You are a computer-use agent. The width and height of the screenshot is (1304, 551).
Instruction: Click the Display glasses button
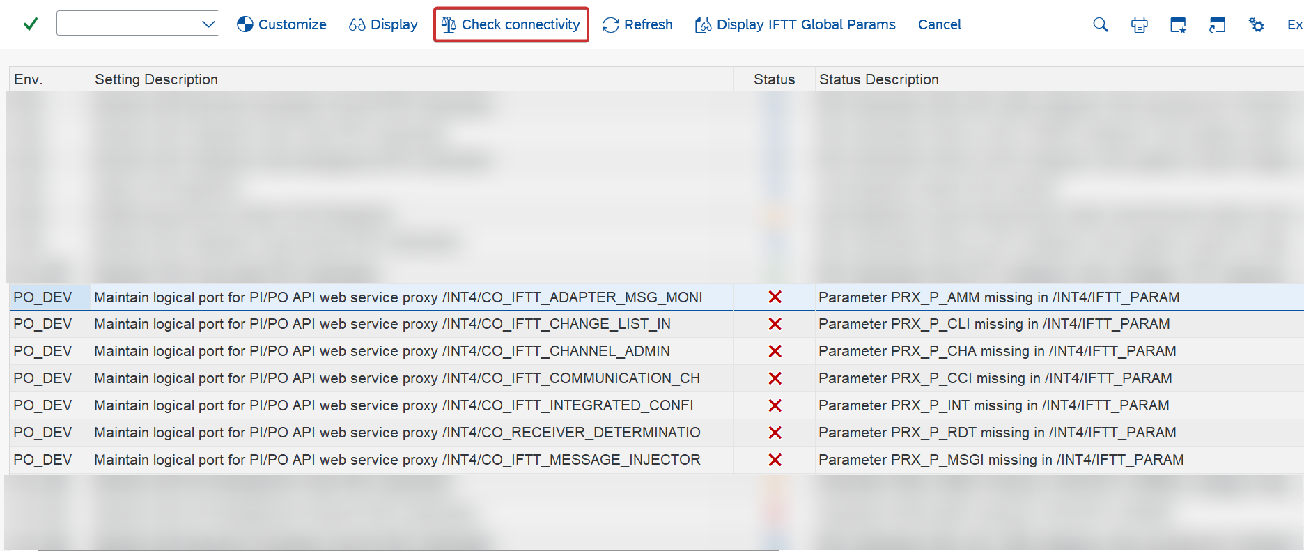click(383, 24)
